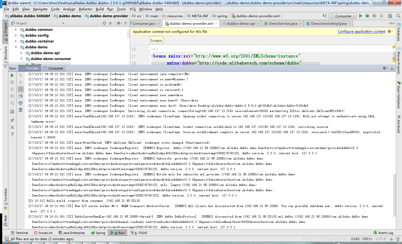Hide the Run tool window with the download-arrow icon
The width and height of the screenshot is (402, 244).
coord(392,68)
